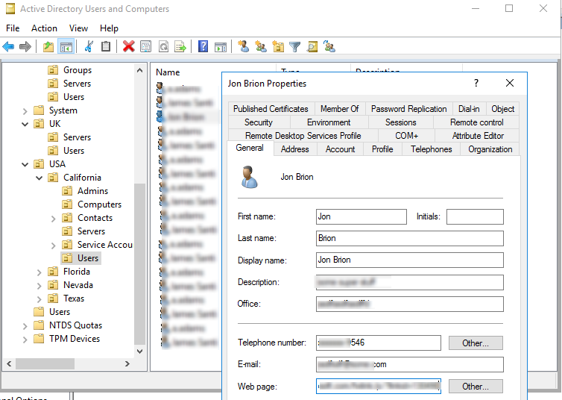
Task: Click the red X Delete icon
Action: [x=128, y=46]
